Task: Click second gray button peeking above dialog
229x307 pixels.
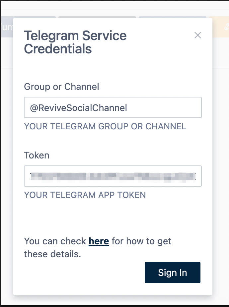Action: coord(97,17)
